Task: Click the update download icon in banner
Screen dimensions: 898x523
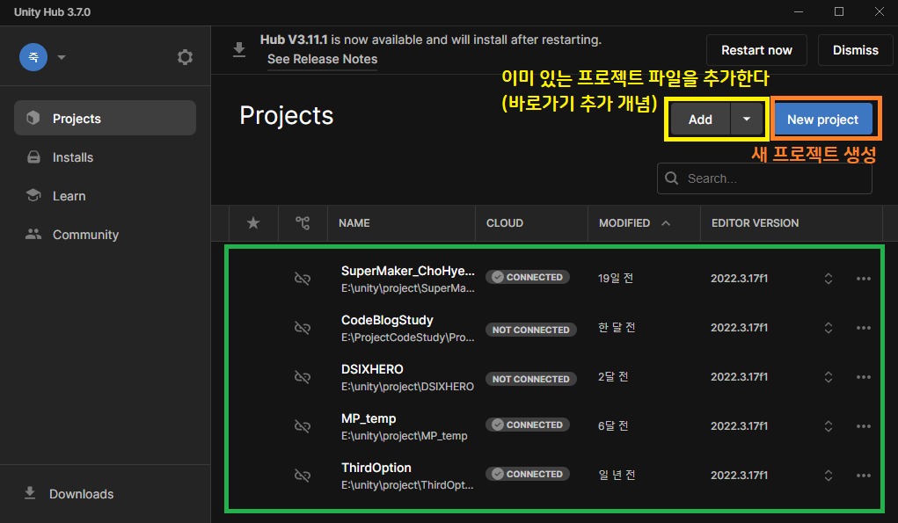Action: tap(239, 50)
